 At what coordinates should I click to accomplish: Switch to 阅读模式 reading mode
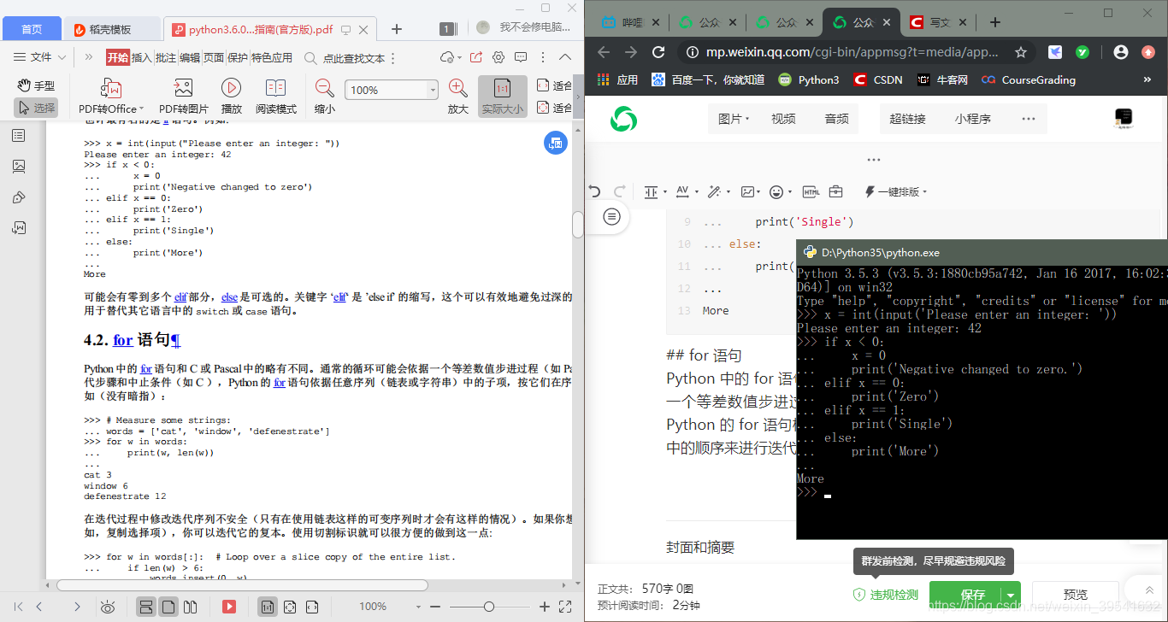(x=275, y=96)
